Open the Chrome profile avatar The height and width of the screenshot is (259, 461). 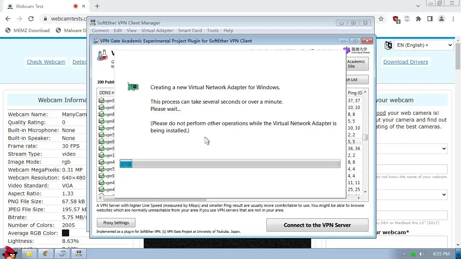[442, 19]
